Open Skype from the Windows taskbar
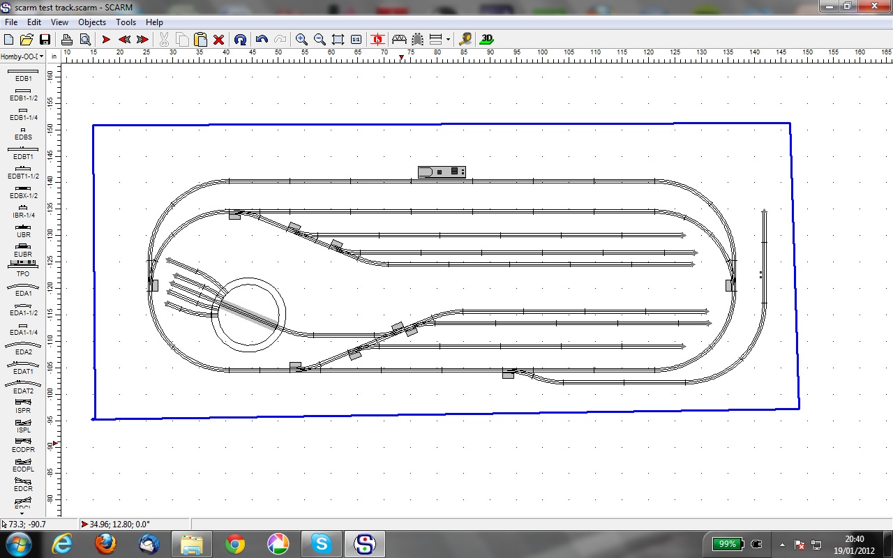 [x=321, y=543]
